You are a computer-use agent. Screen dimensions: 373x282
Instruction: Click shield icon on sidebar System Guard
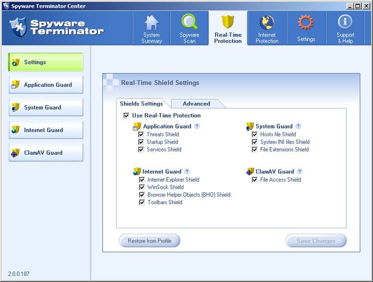tap(16, 107)
